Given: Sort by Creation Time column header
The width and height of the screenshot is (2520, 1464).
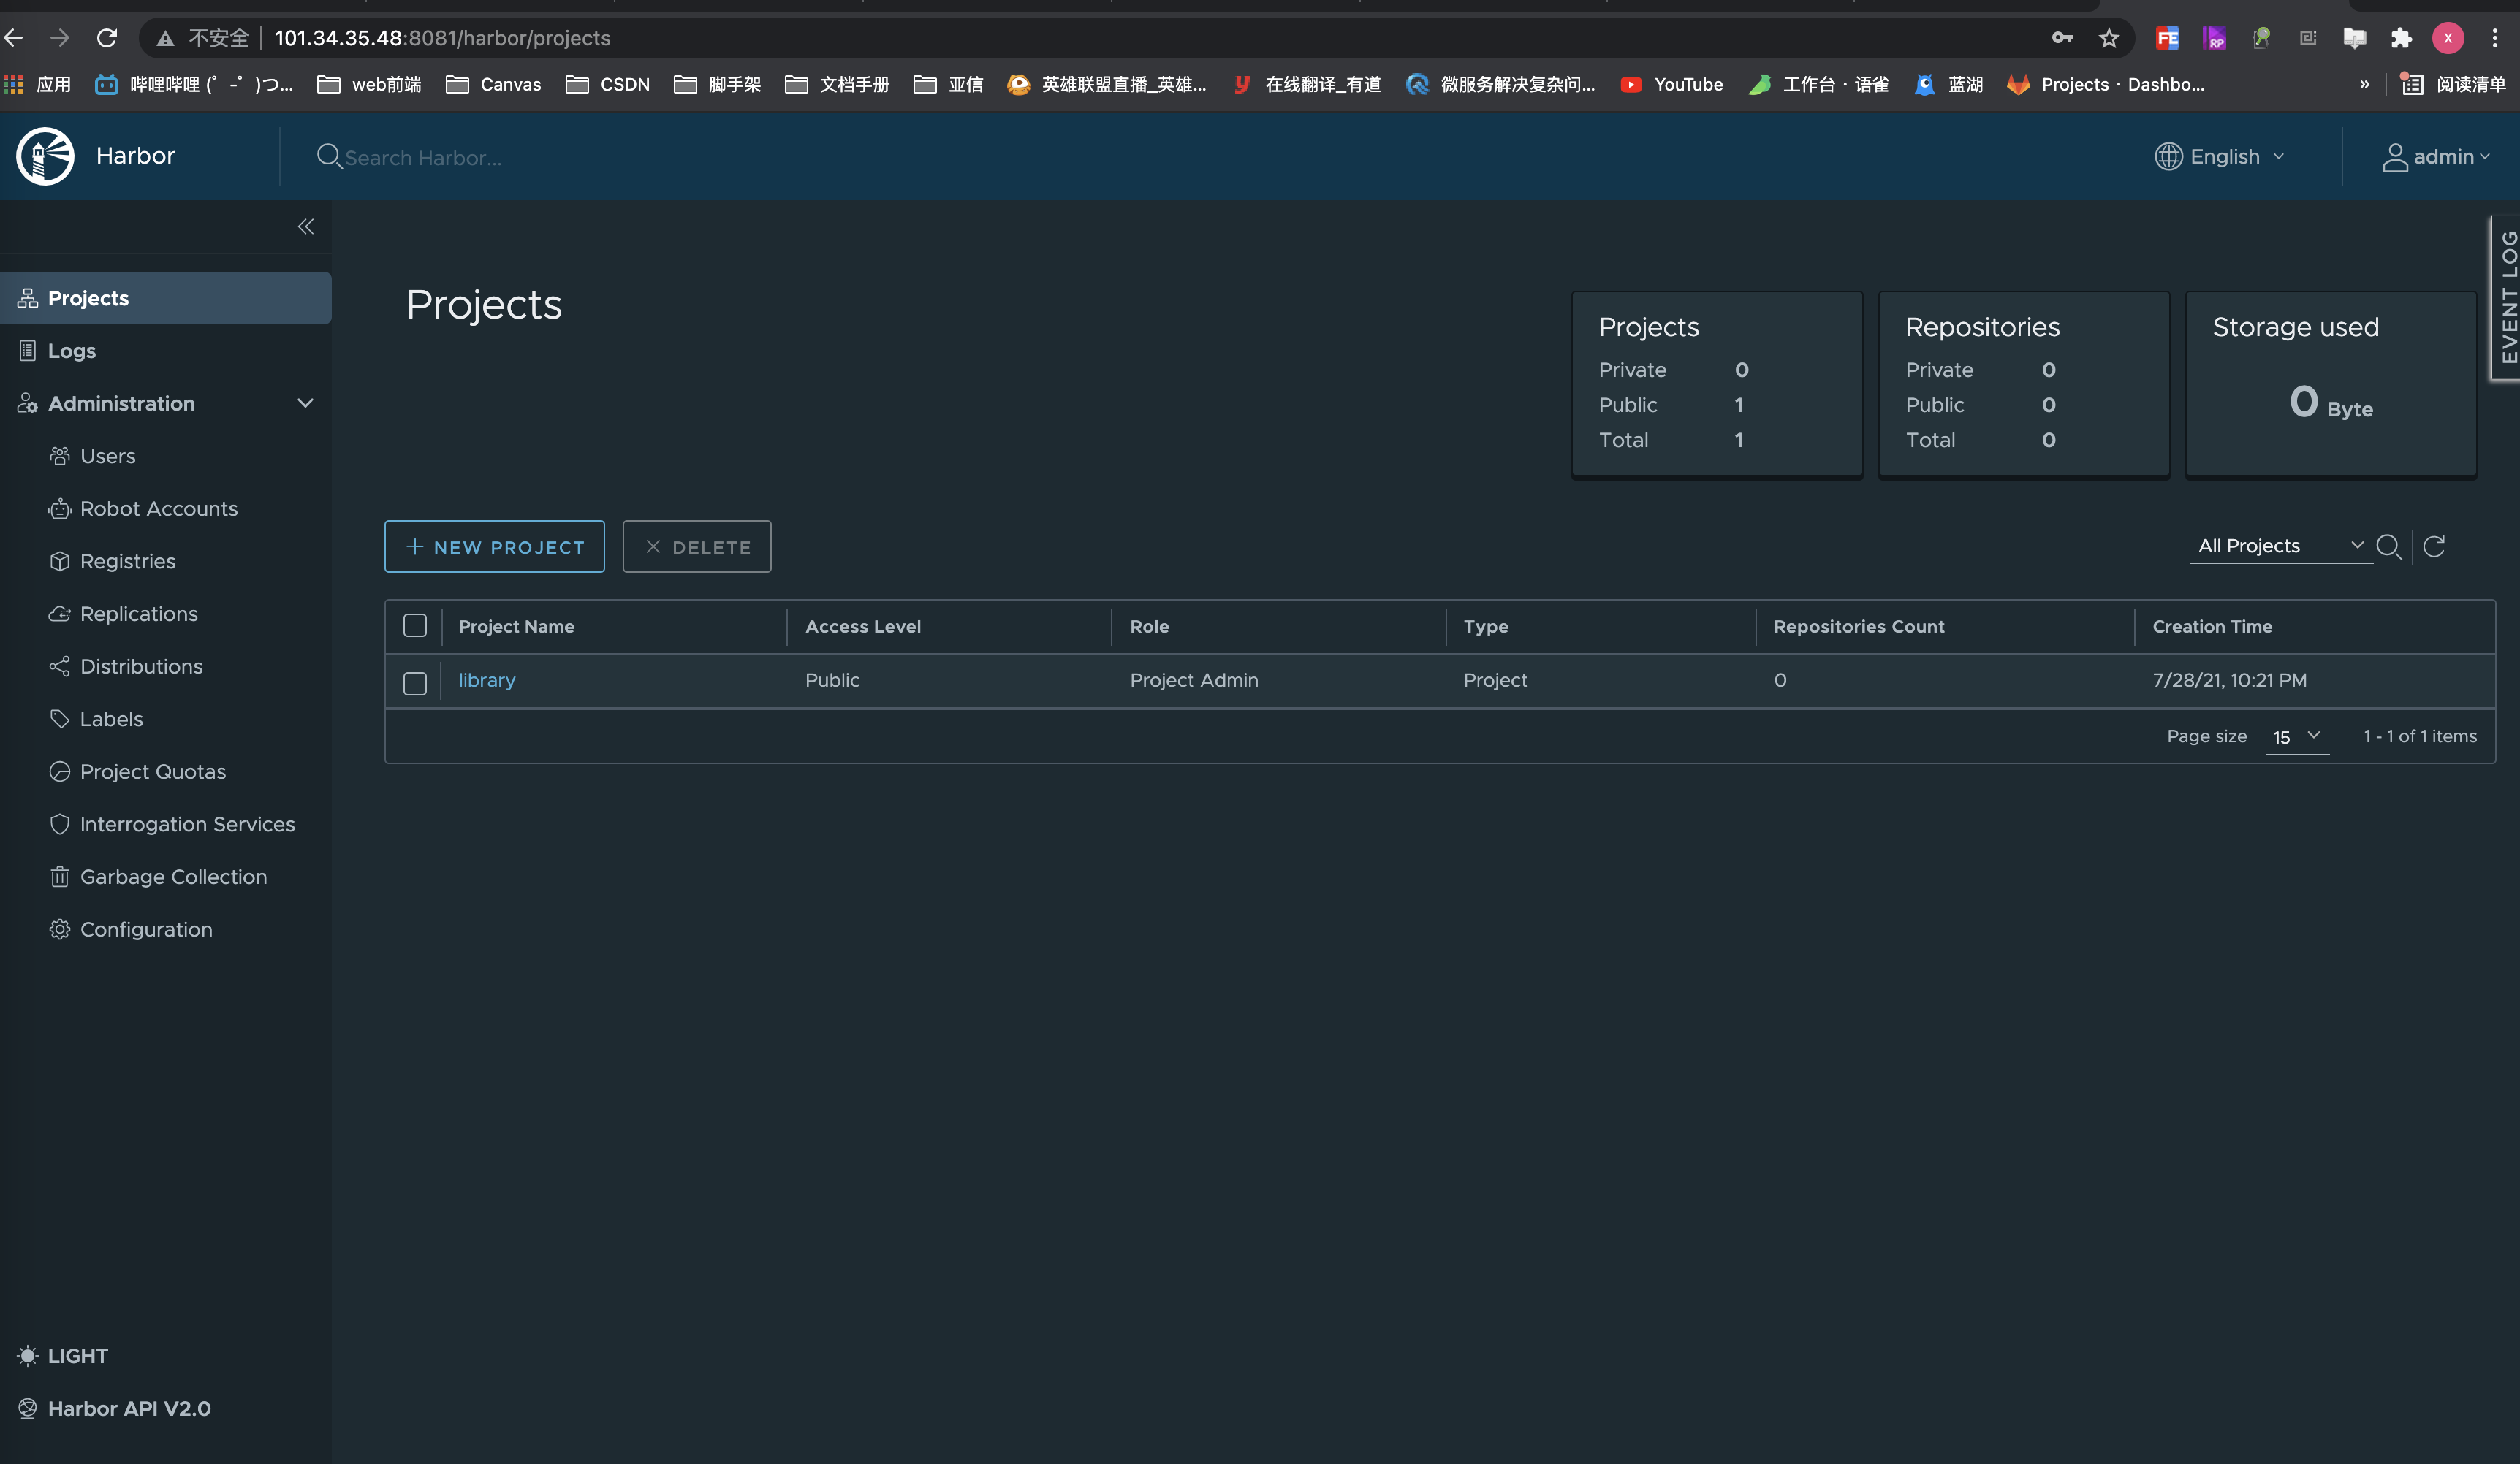Looking at the screenshot, I should (2212, 627).
